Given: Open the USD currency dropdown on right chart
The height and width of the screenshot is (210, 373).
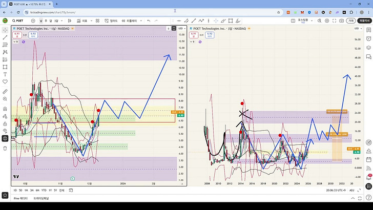Looking at the screenshot, I should (357, 28).
